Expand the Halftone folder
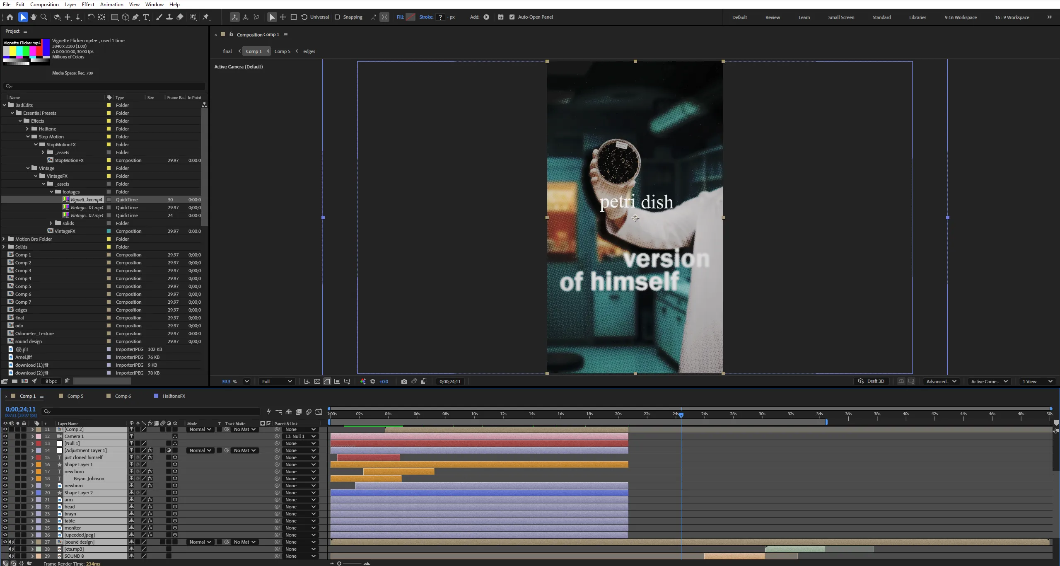Image resolution: width=1060 pixels, height=566 pixels. pos(27,129)
